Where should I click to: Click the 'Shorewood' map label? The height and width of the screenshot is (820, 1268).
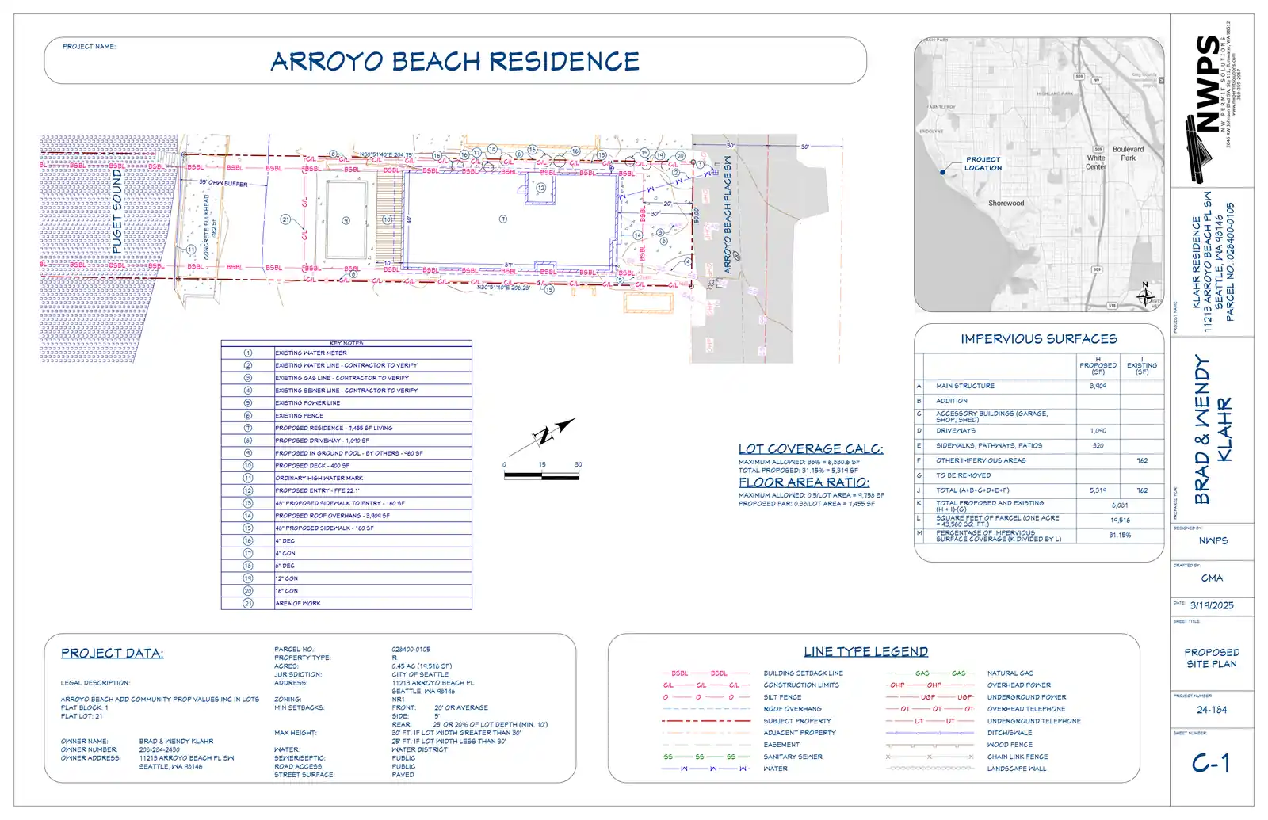click(x=1006, y=204)
